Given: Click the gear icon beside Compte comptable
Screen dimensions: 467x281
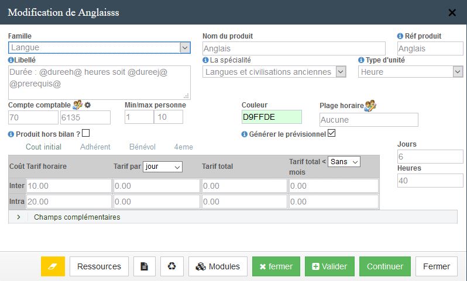Looking at the screenshot, I should (88, 105).
